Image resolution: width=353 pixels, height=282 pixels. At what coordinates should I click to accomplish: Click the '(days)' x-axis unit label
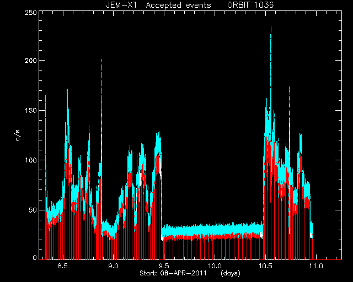click(231, 273)
